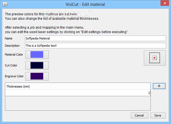Viewport: 171px width, 124px height.
Task: Click the Java icon in the title bar
Action: pyautogui.click(x=5, y=4)
